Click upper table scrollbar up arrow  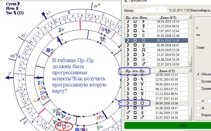[190, 17]
